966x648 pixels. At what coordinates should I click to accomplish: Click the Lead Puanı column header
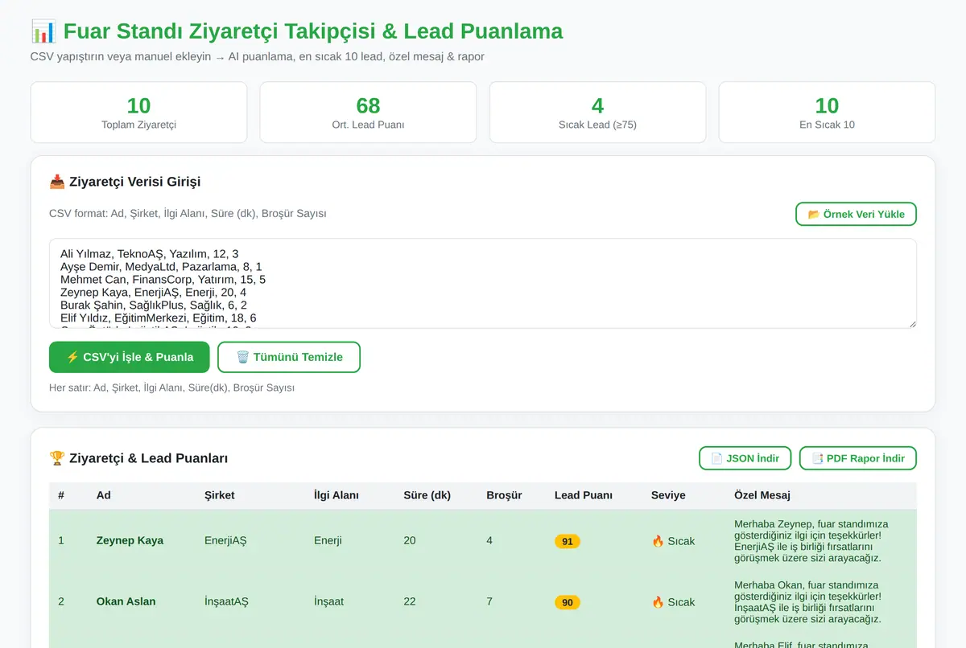[x=584, y=495]
